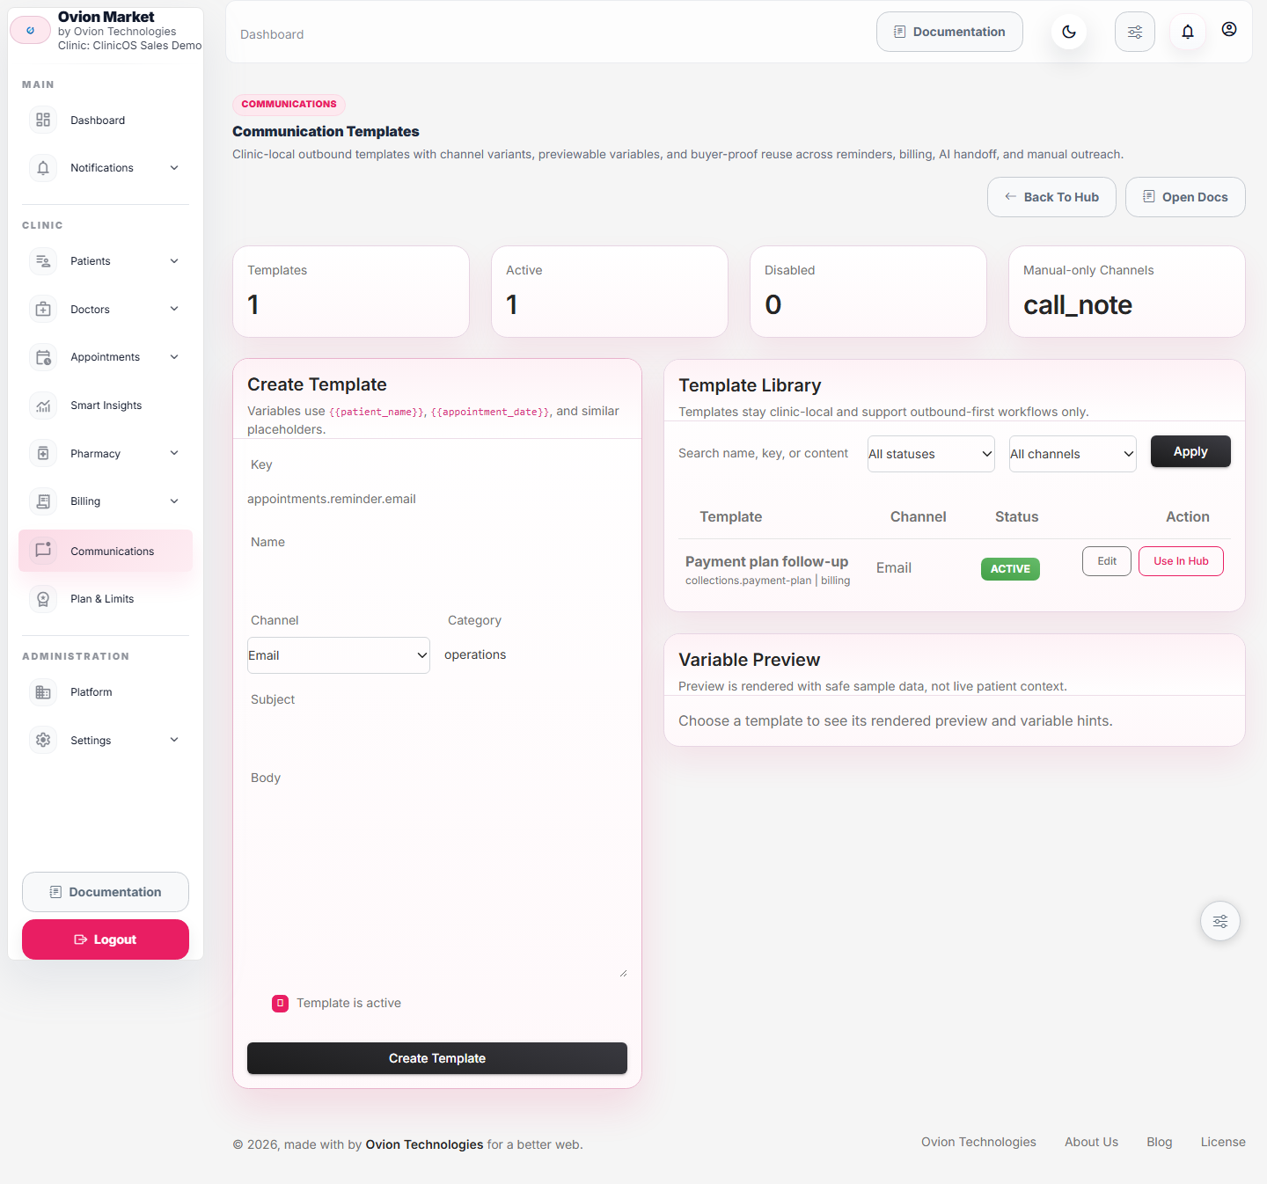Focus the Subject input field
The height and width of the screenshot is (1184, 1267).
click(437, 735)
